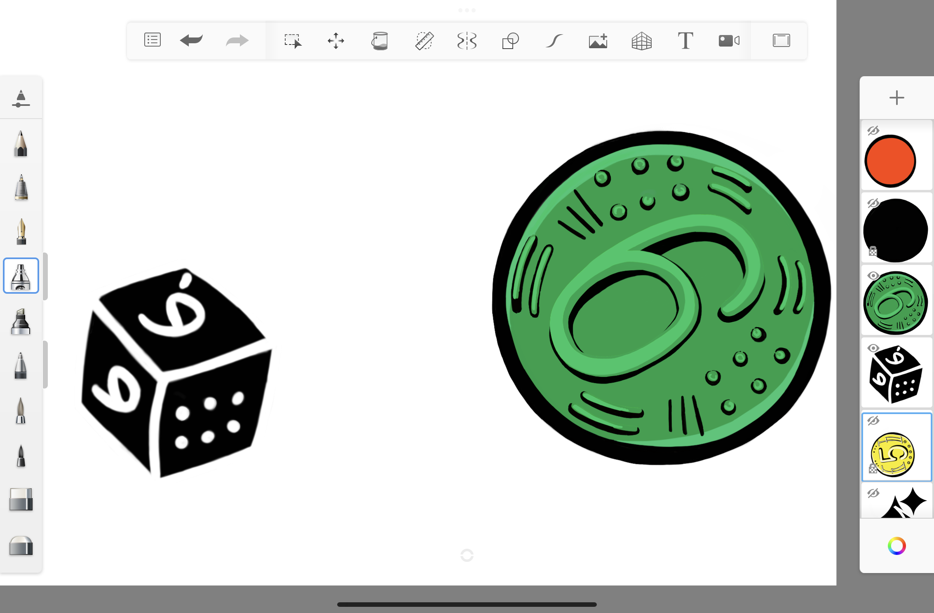This screenshot has width=934, height=613.
Task: Tap the three-dot multitasking indicator at top
Action: click(467, 10)
